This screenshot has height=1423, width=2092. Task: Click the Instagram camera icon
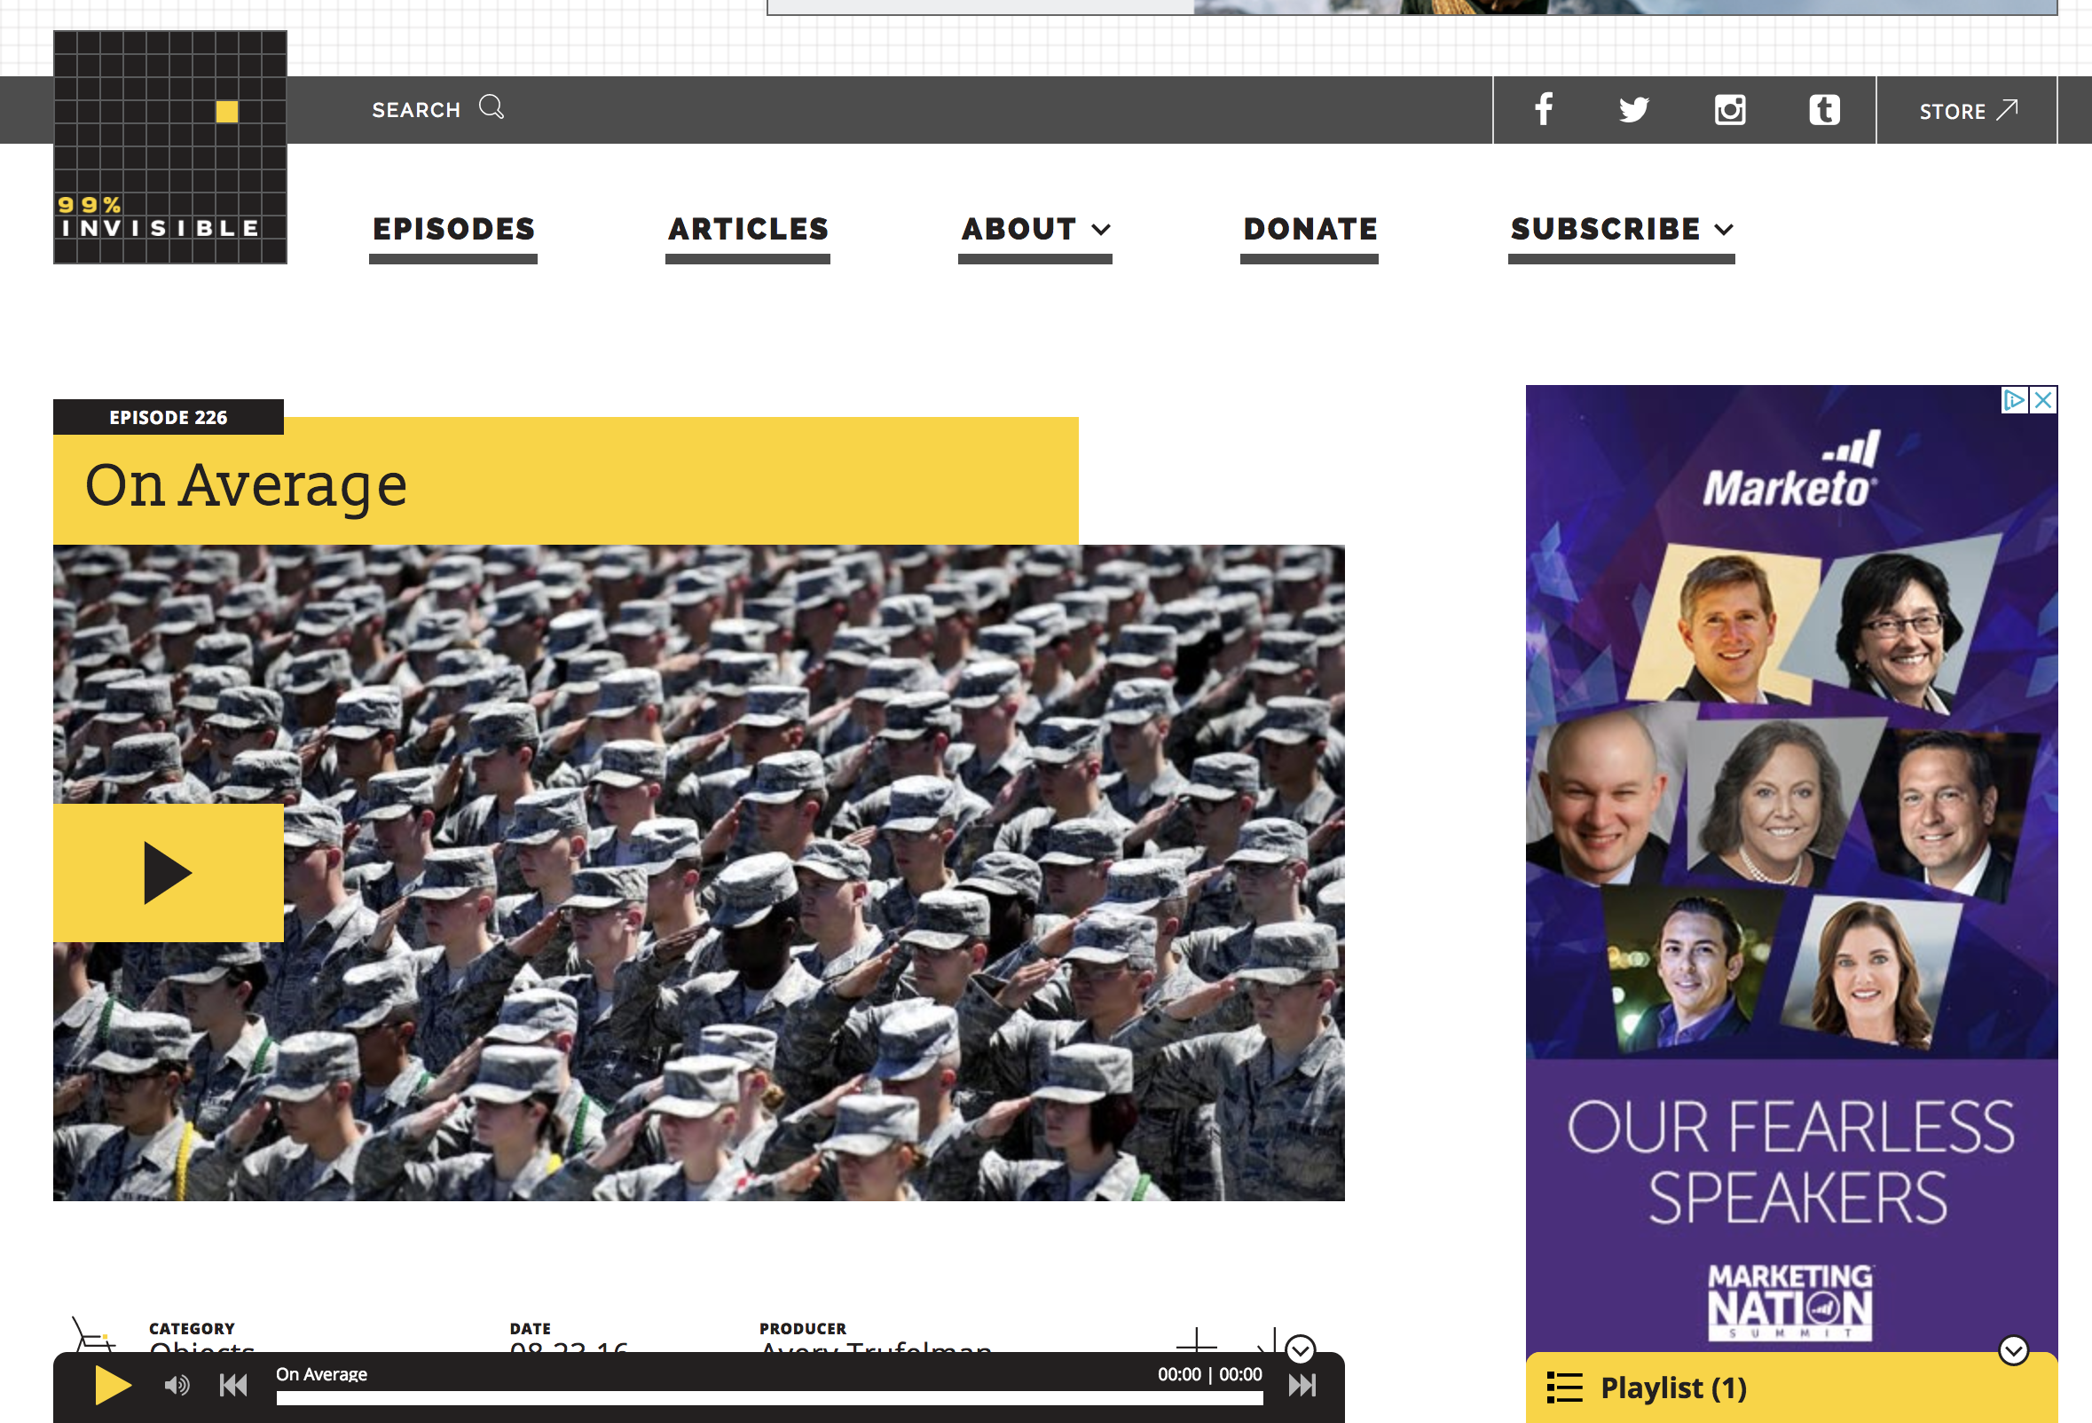pyautogui.click(x=1729, y=110)
